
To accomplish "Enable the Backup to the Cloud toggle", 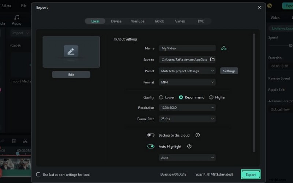I will click(x=151, y=135).
